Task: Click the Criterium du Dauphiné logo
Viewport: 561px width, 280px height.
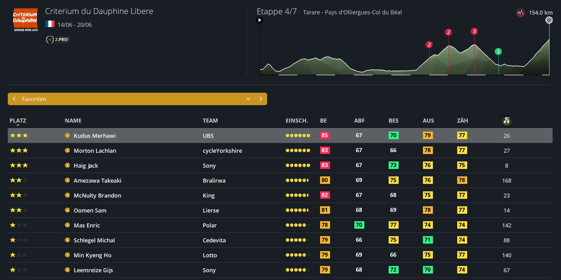Action: coord(26,20)
